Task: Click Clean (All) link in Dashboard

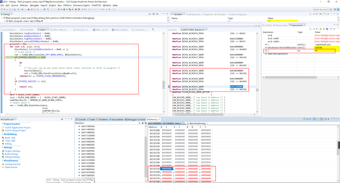Action: click(x=10, y=141)
